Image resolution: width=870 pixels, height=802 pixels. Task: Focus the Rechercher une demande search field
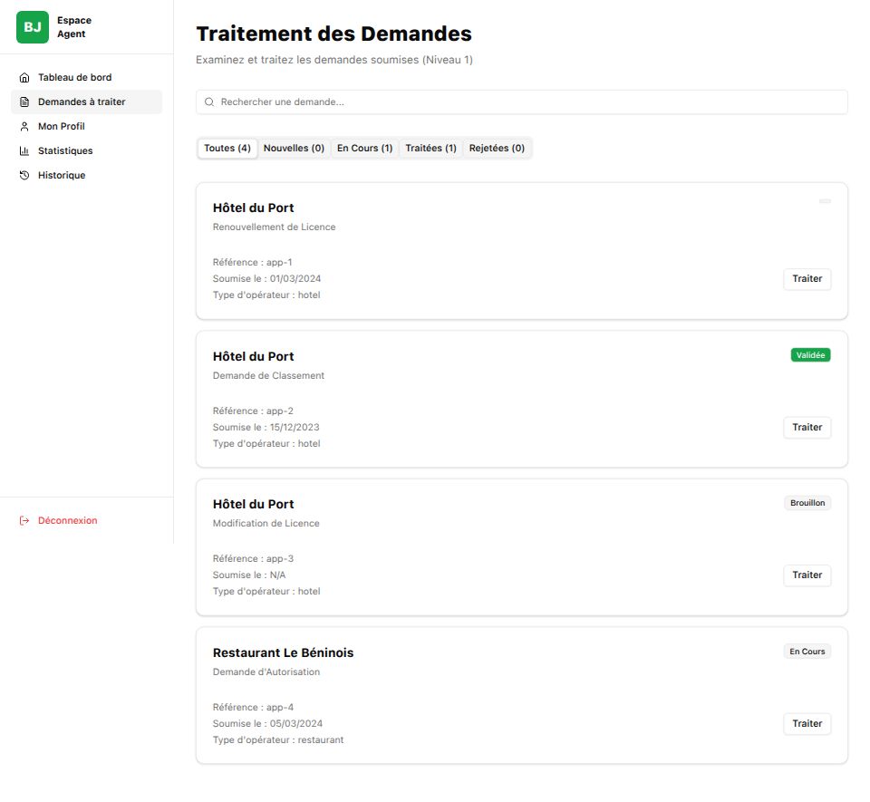tap(526, 102)
